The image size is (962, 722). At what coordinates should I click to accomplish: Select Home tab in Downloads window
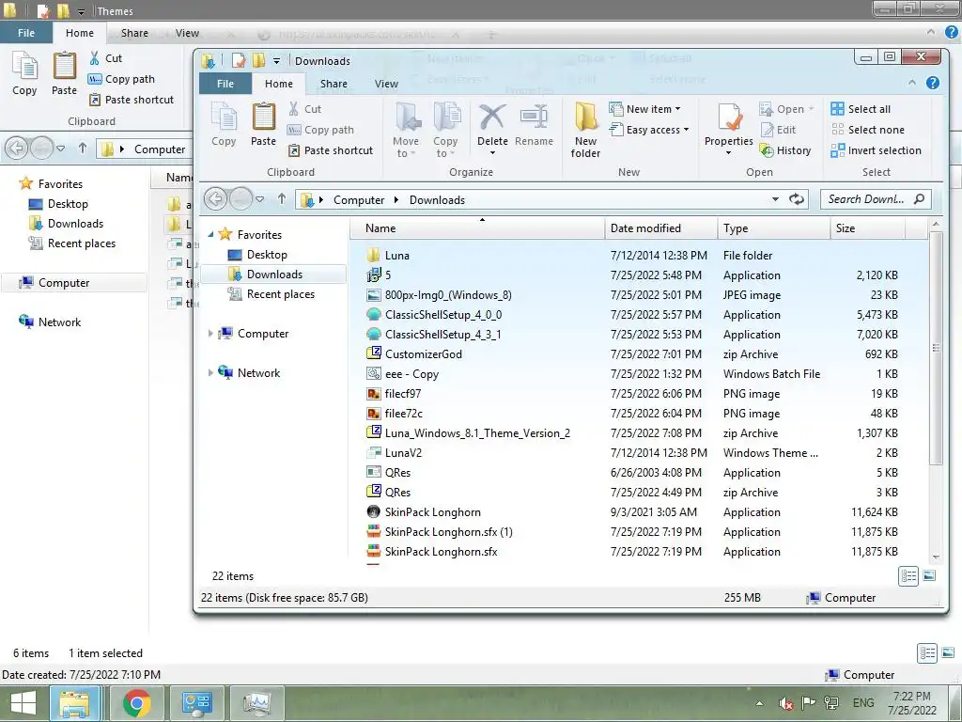278,84
